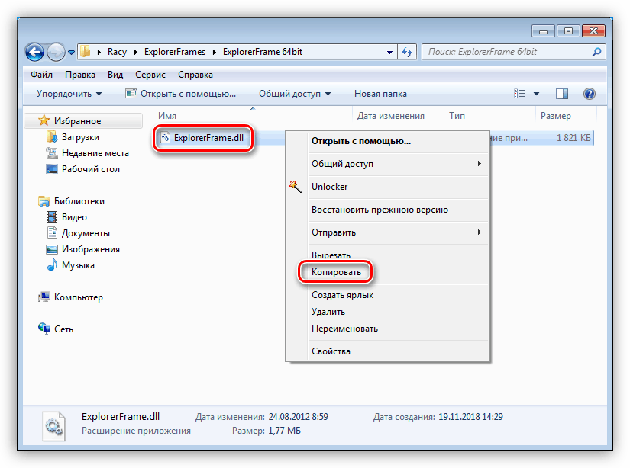Expand arrow before Racy in path
The height and width of the screenshot is (468, 630).
coord(99,52)
